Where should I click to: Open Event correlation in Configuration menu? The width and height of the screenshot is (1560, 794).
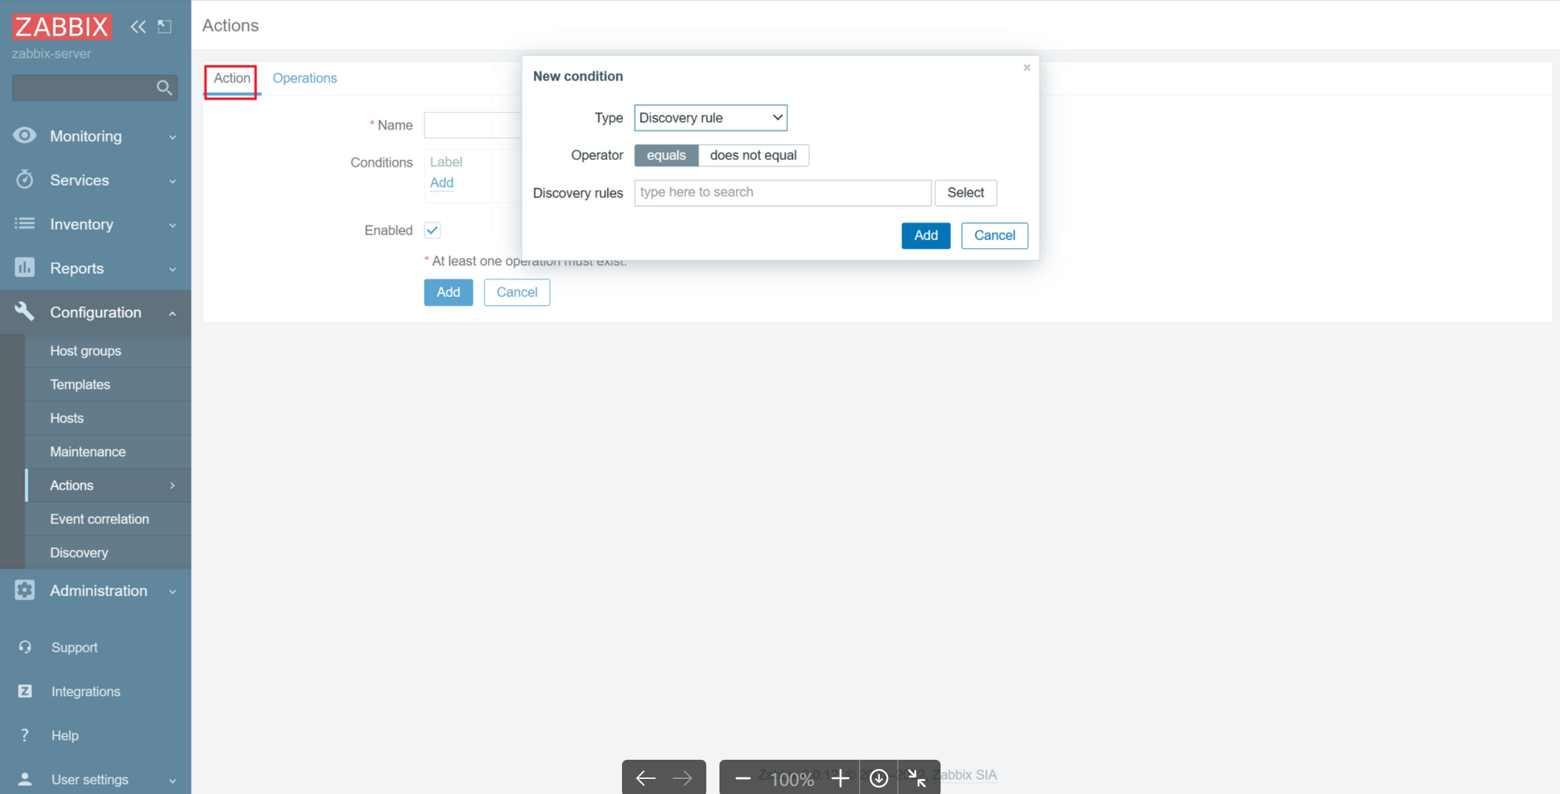point(99,519)
